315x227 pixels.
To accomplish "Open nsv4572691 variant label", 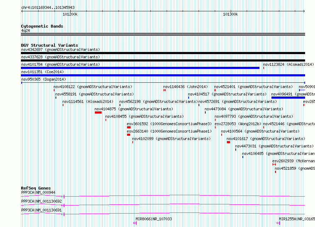I will click(237, 101).
